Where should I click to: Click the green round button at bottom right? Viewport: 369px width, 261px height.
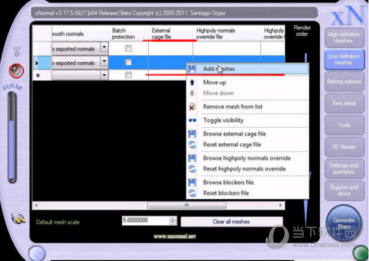pyautogui.click(x=361, y=253)
